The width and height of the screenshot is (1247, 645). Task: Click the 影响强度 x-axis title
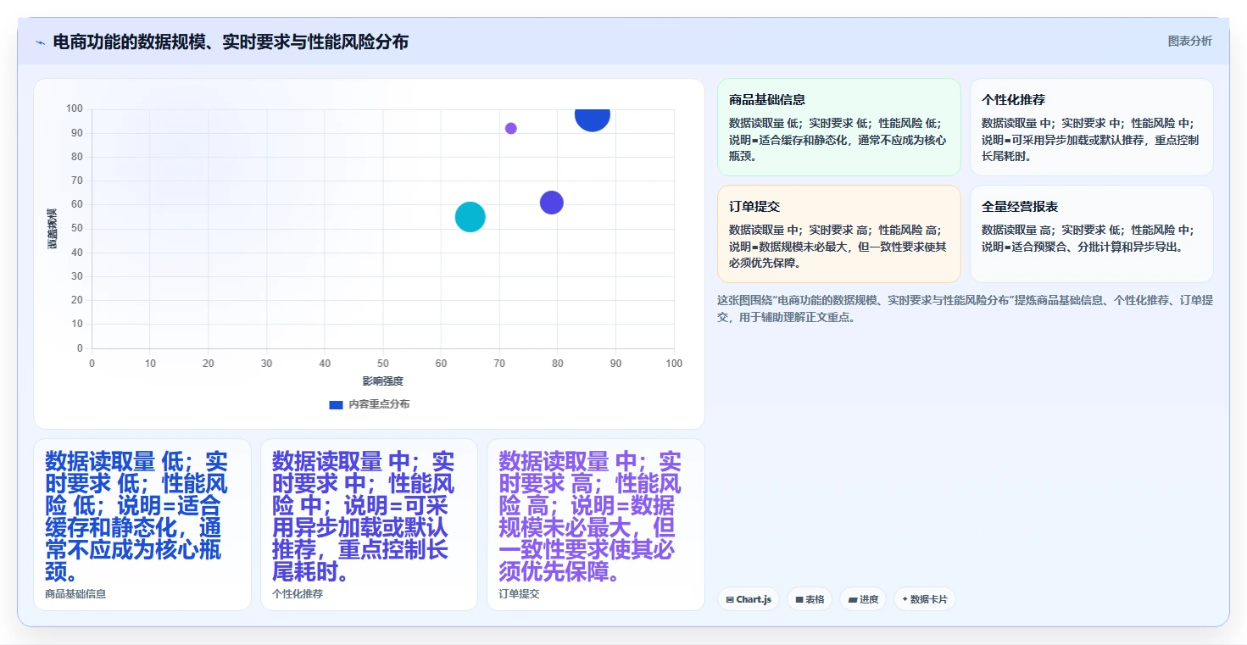click(382, 381)
